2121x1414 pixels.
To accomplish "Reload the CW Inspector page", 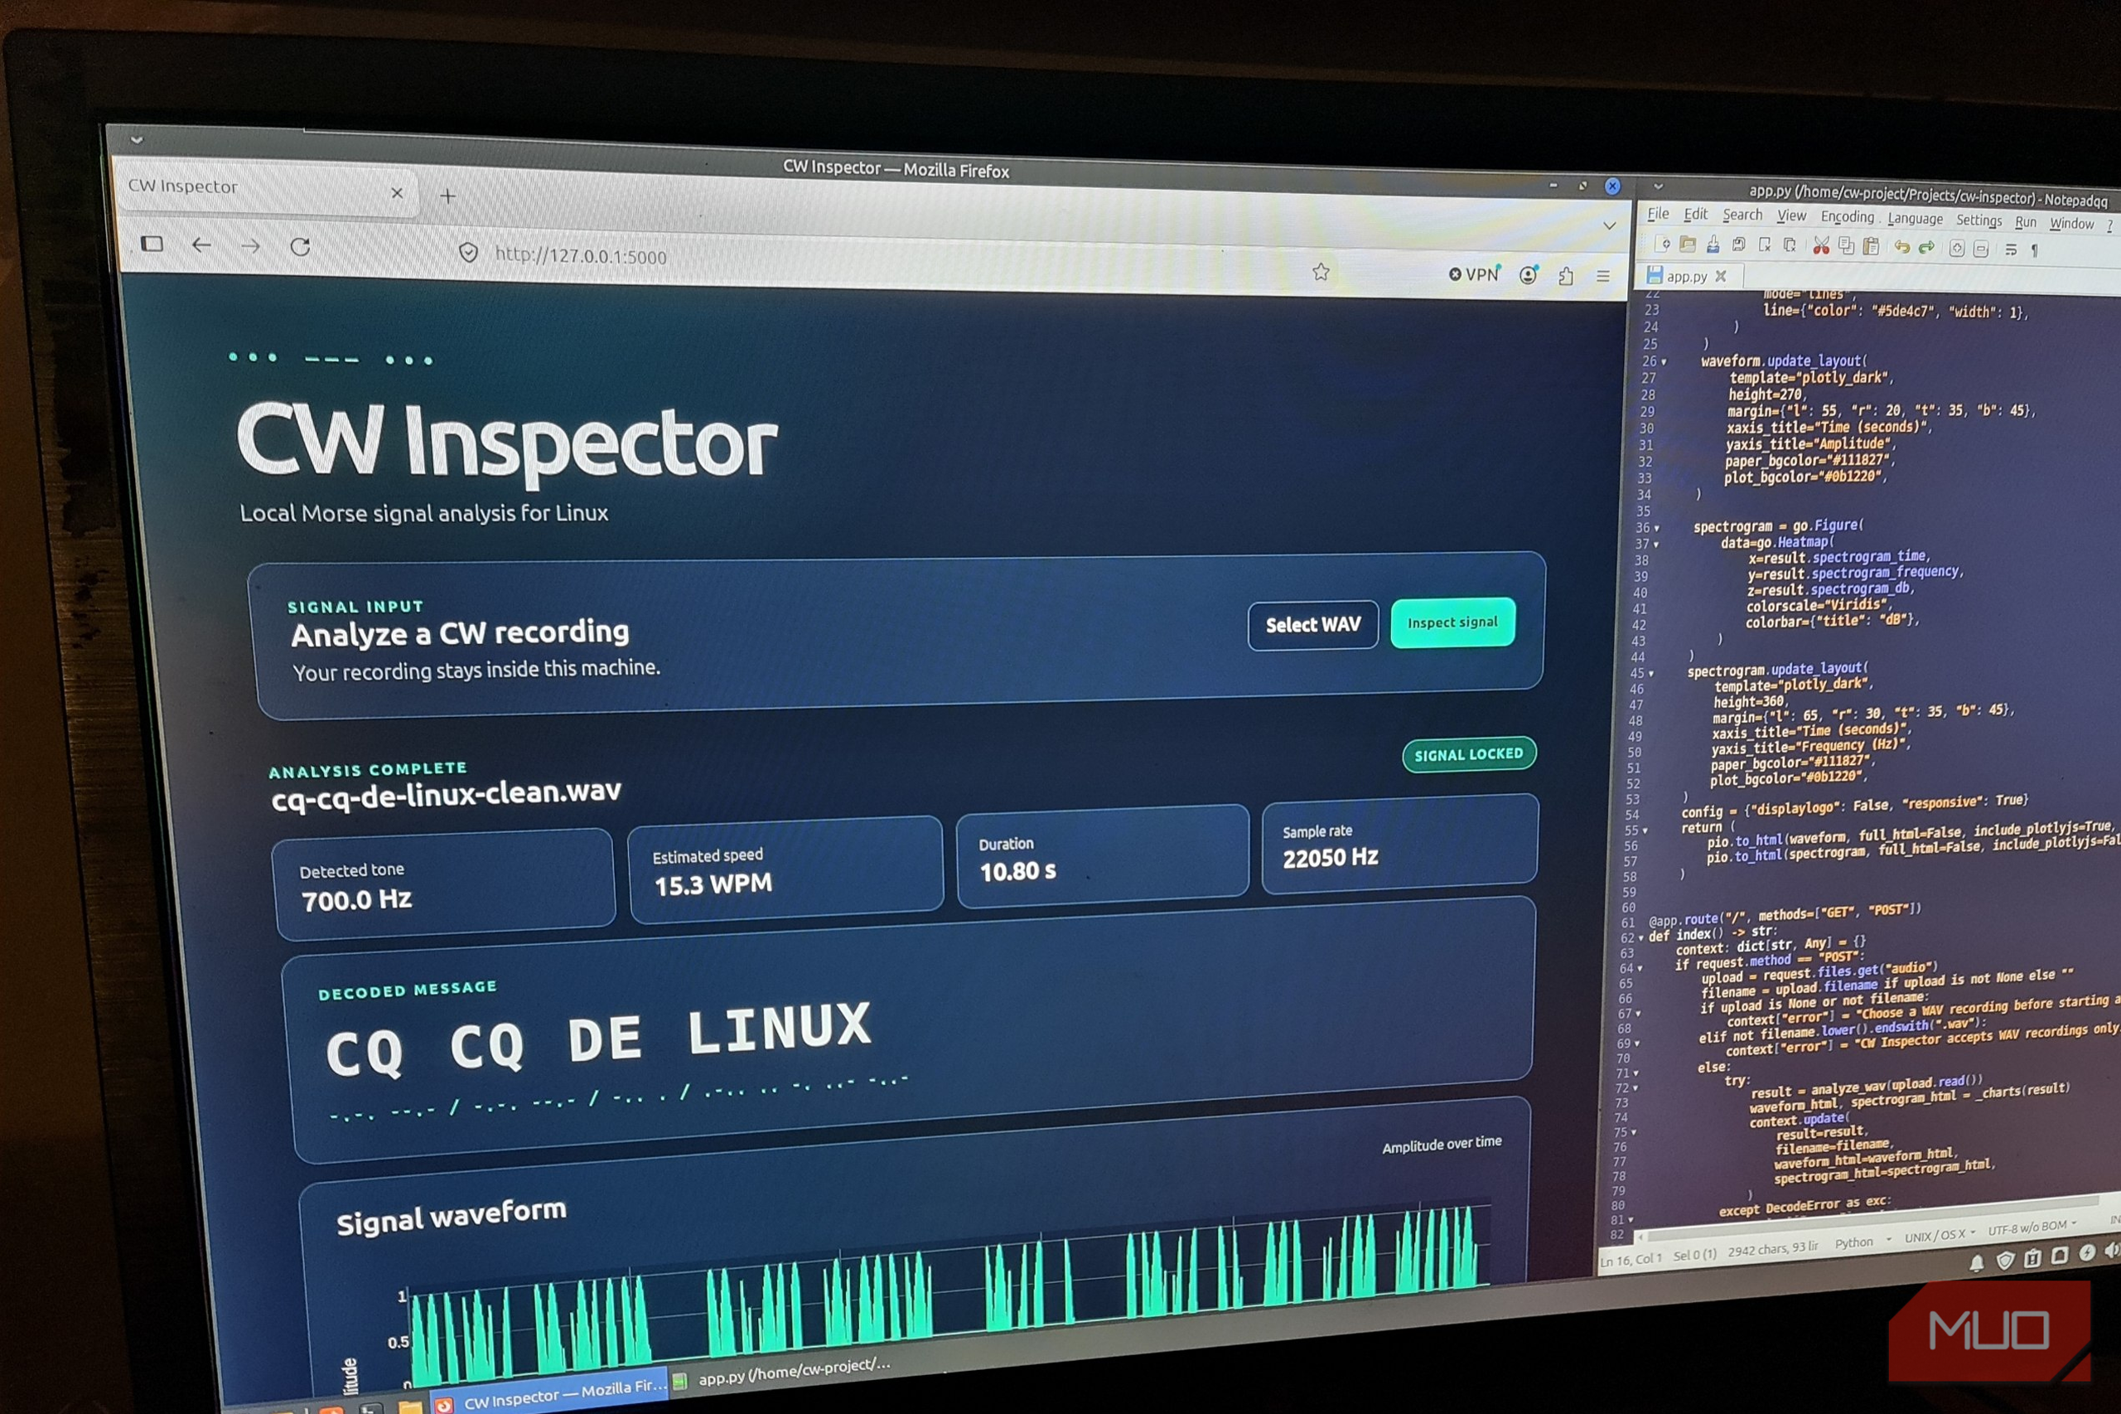I will coord(300,246).
